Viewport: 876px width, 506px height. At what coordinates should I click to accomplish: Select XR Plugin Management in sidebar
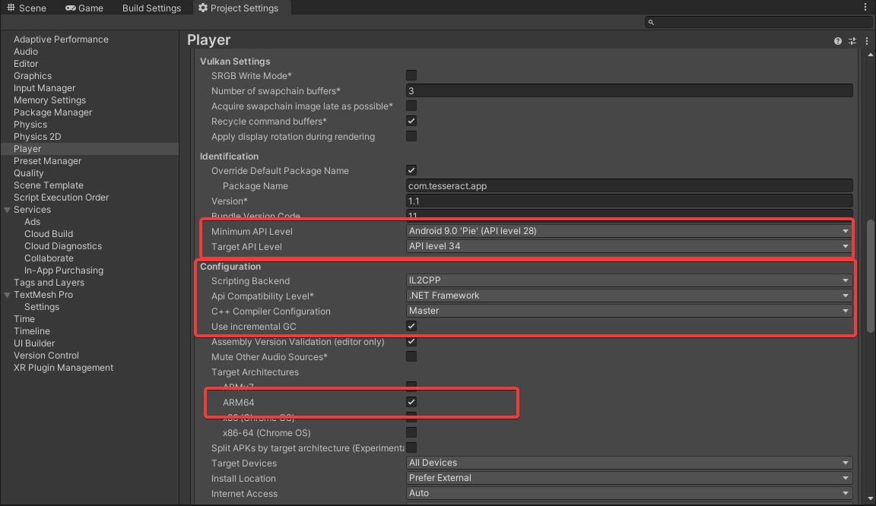(63, 368)
